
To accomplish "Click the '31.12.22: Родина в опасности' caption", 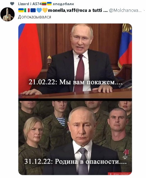I will (76, 161).
